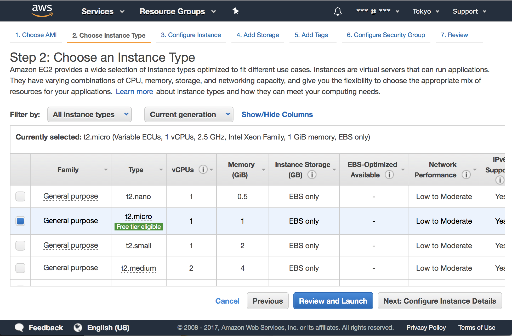This screenshot has height=336, width=512.
Task: Click Next: Configure Instance Details button
Action: point(440,301)
